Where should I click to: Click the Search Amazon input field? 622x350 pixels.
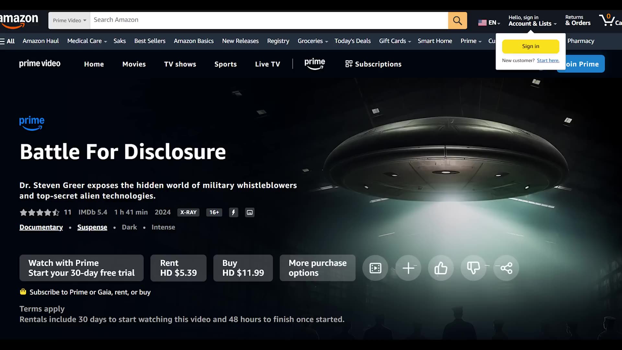point(259,20)
